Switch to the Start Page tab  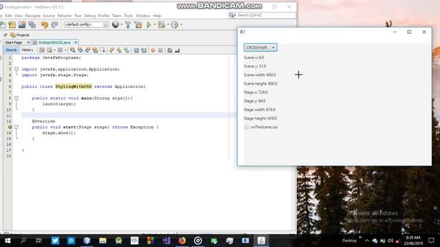coord(14,43)
